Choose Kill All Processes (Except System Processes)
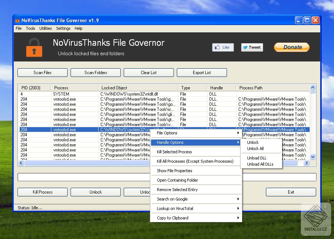 [196, 161]
